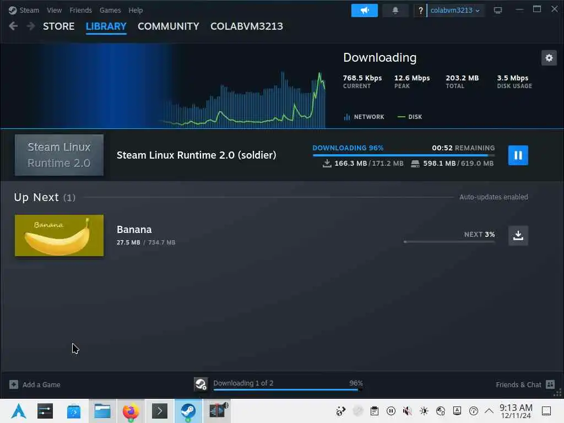Image resolution: width=564 pixels, height=423 pixels.
Task: Open the COLABVM3213 profile tab
Action: 247,26
